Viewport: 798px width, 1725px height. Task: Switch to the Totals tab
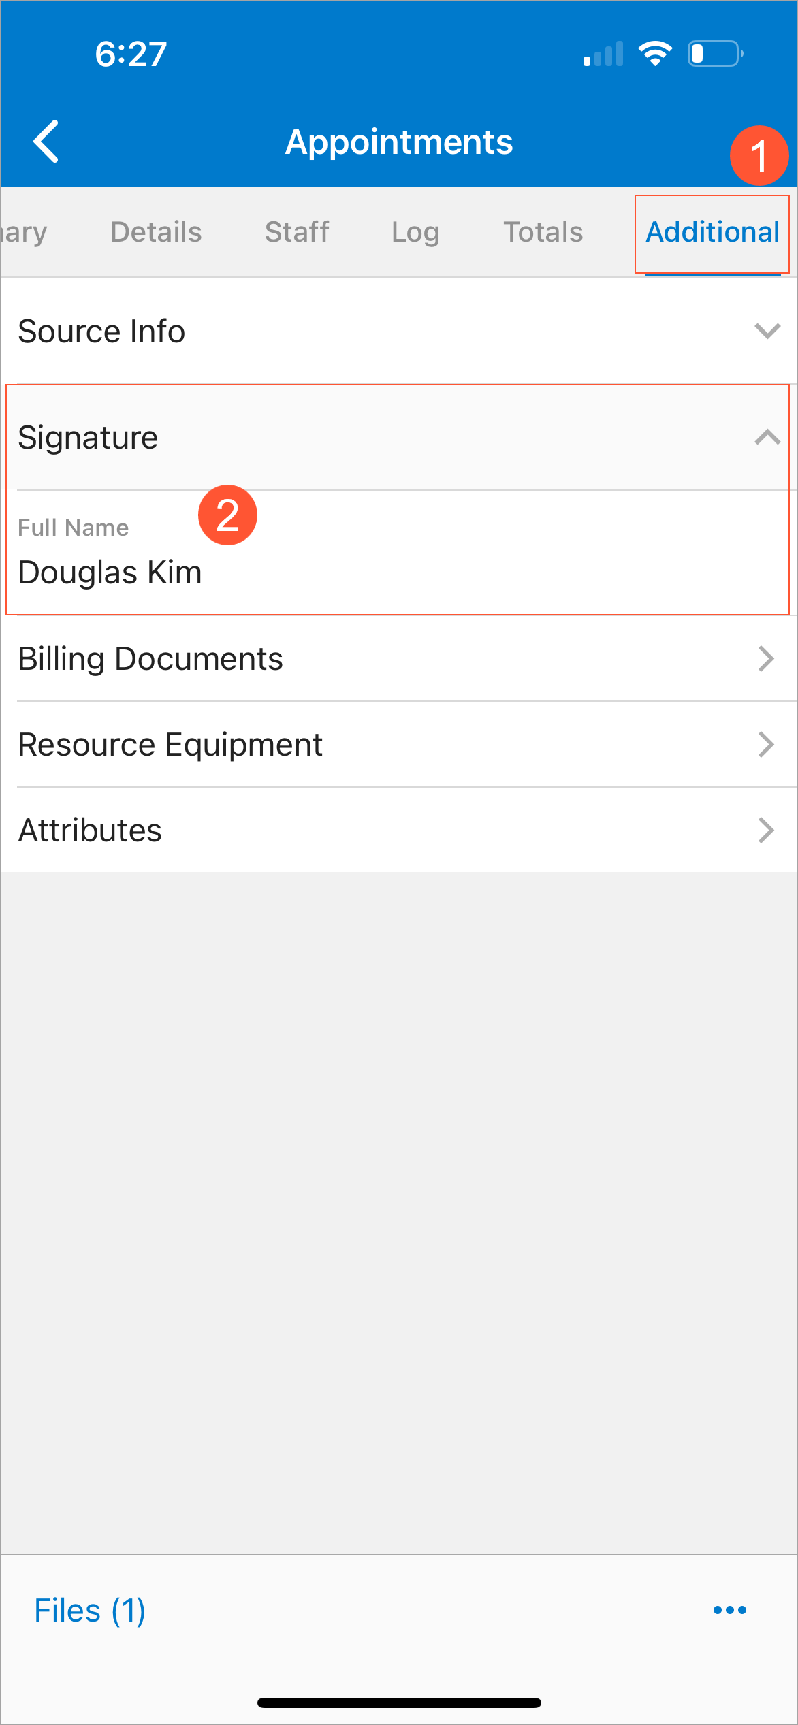(x=543, y=232)
